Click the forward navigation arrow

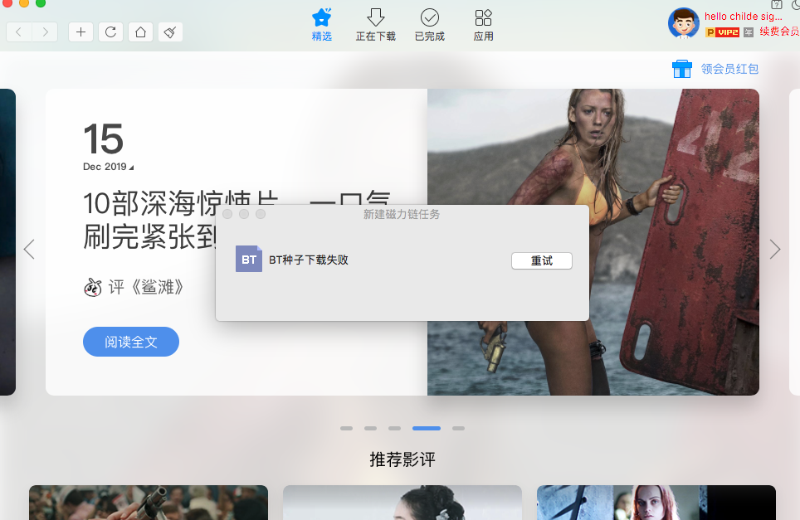click(45, 32)
